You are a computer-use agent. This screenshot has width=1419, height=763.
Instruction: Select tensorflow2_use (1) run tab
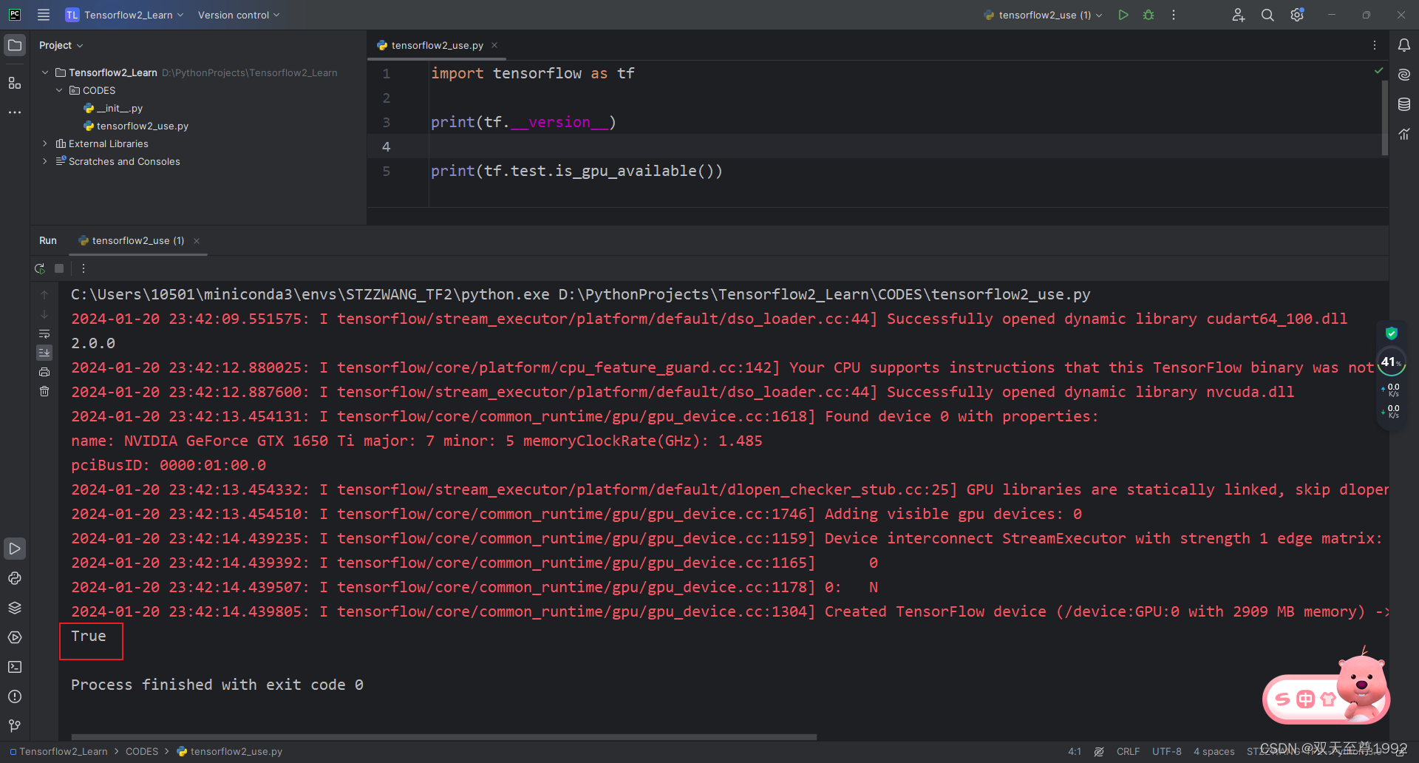(x=132, y=240)
